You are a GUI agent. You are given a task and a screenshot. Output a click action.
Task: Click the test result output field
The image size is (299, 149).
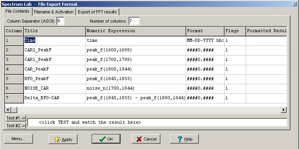(x=157, y=122)
